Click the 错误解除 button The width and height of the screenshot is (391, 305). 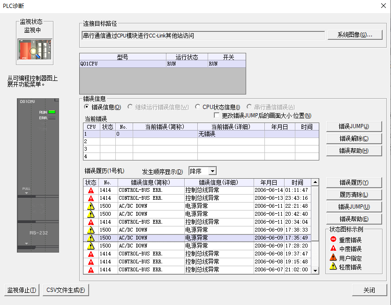click(x=355, y=138)
